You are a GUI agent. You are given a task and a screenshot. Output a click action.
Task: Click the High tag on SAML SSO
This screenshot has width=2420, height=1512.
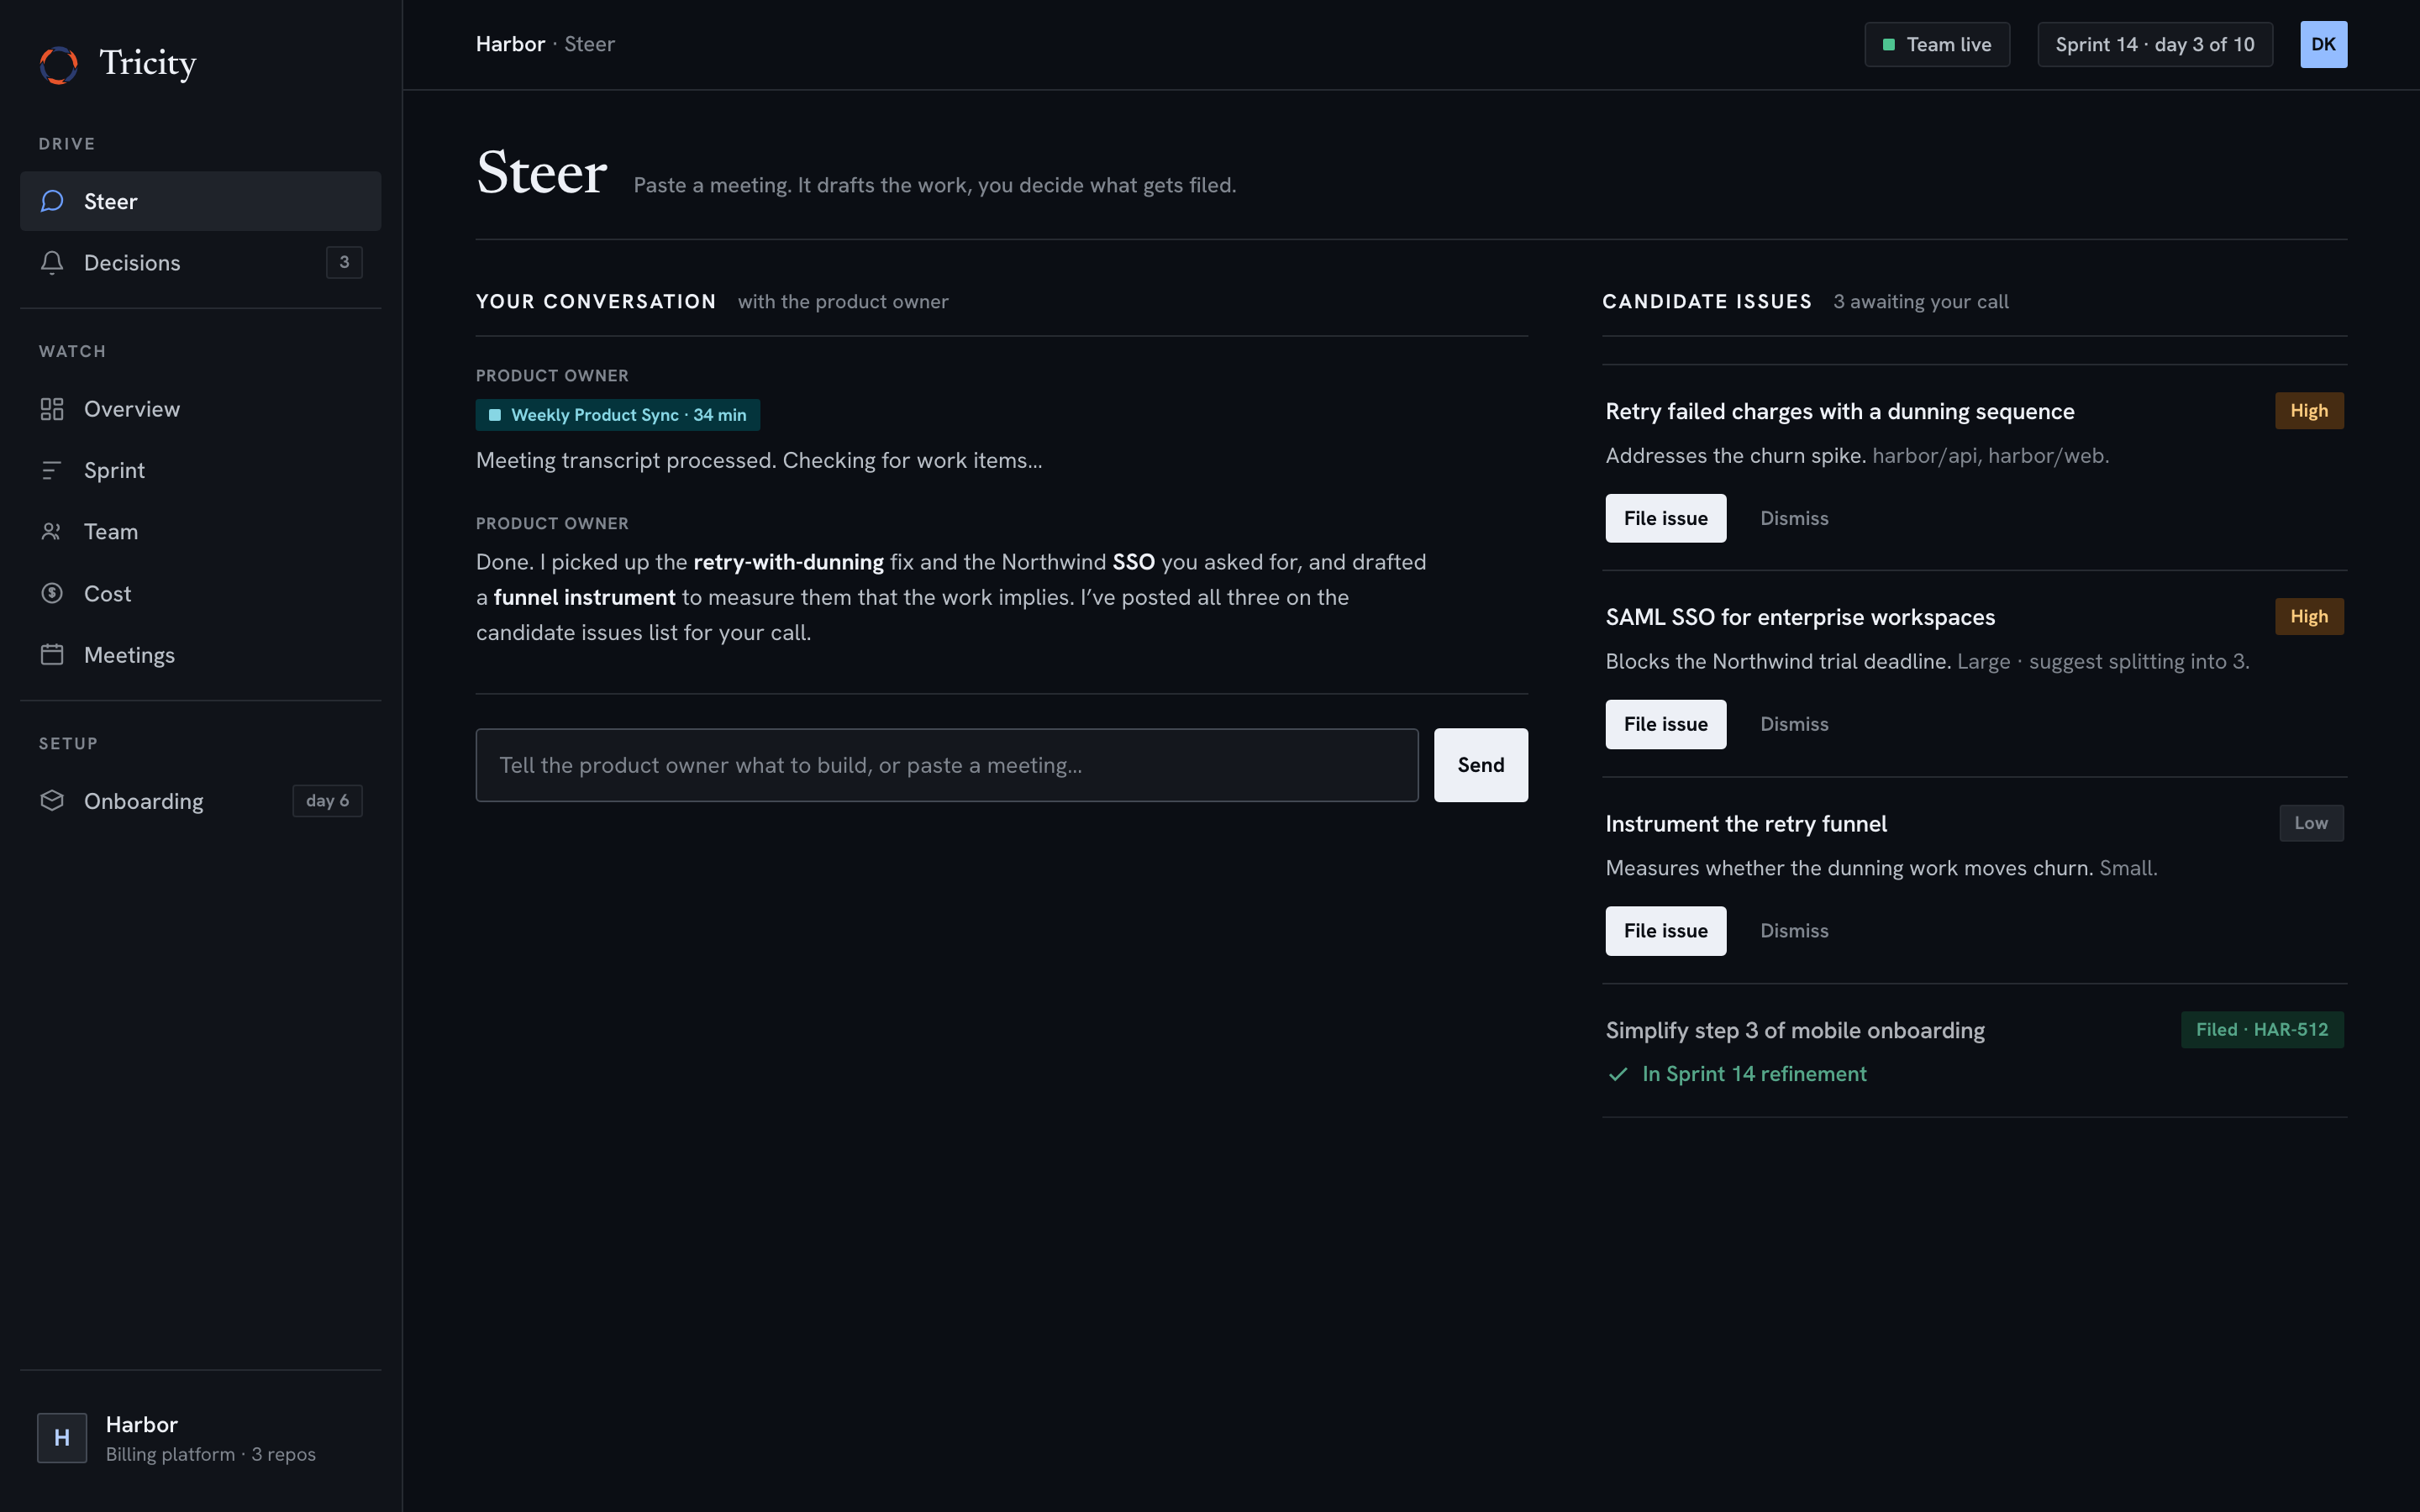tap(2309, 617)
